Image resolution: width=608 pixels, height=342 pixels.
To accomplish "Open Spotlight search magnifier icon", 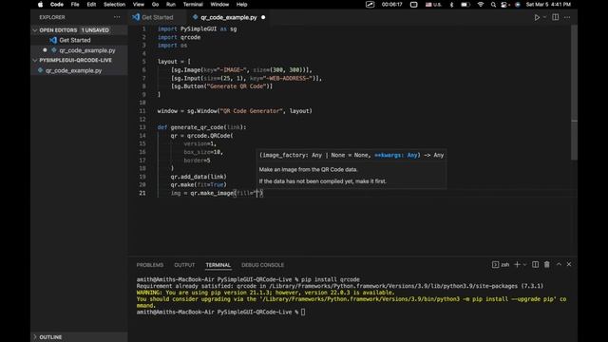I will pos(493,5).
